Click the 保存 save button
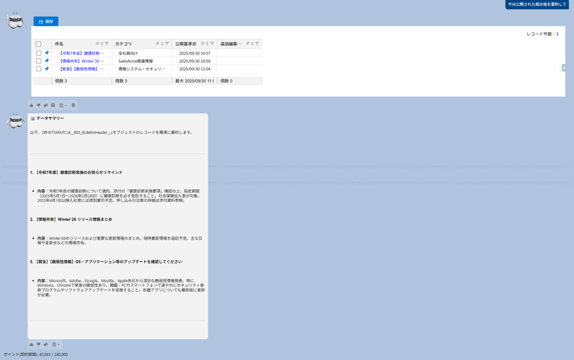Image resolution: width=574 pixels, height=360 pixels. click(45, 21)
